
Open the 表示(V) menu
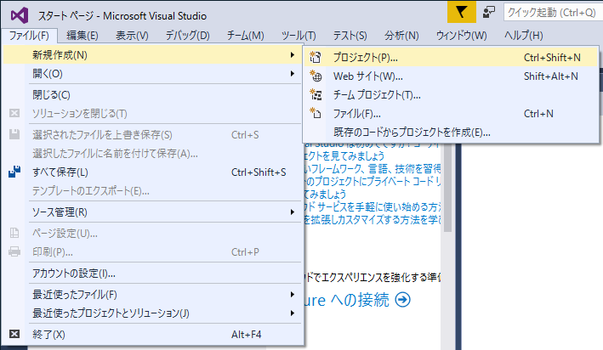tap(132, 36)
